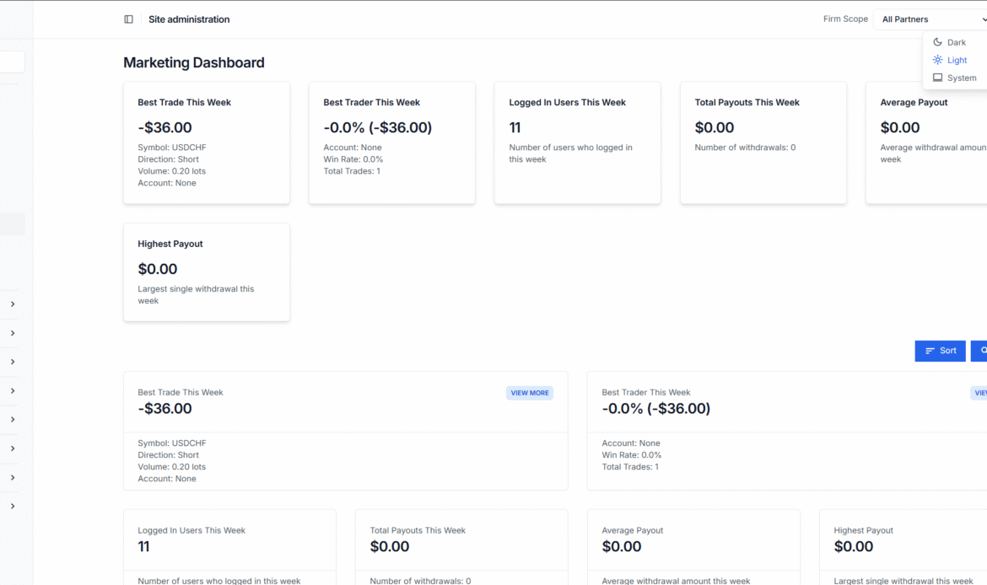Click the sun icon beside Light
The height and width of the screenshot is (585, 987).
[937, 60]
